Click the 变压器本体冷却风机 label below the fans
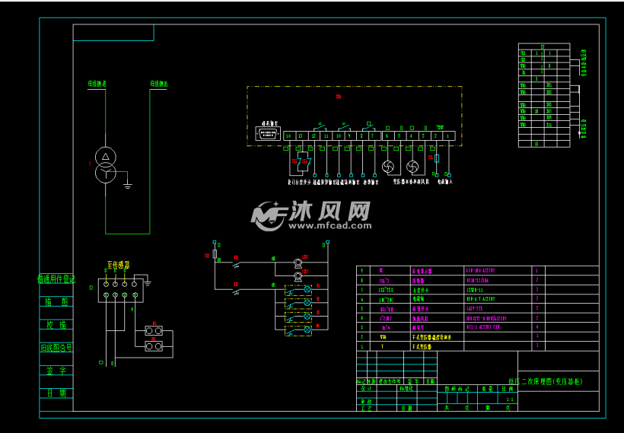624x433 pixels. click(411, 182)
